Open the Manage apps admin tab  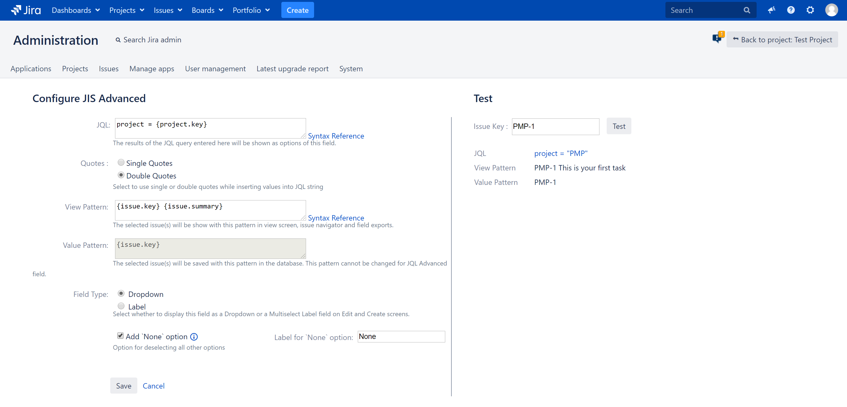coord(152,69)
